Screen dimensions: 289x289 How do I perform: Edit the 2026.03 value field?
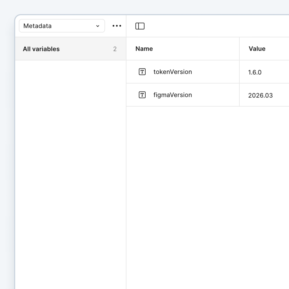tap(261, 95)
